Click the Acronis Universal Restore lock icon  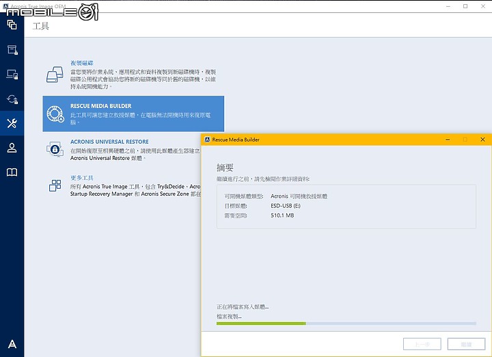coord(55,149)
